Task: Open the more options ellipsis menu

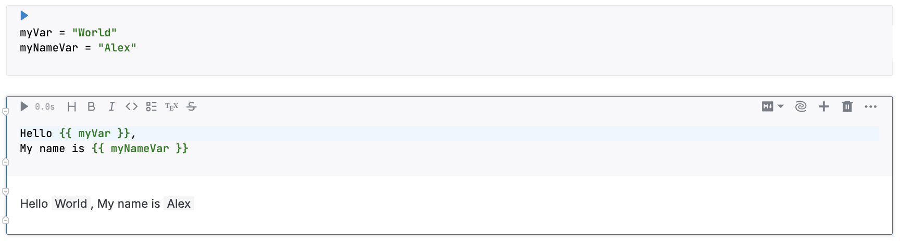Action: point(871,106)
